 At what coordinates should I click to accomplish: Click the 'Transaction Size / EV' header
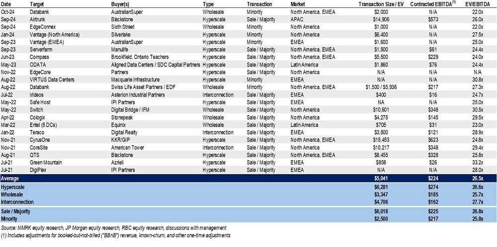pyautogui.click(x=382, y=4)
